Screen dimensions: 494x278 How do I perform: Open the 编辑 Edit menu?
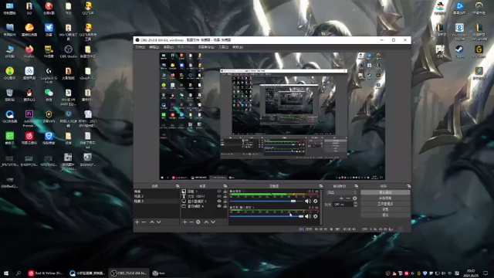(x=154, y=47)
